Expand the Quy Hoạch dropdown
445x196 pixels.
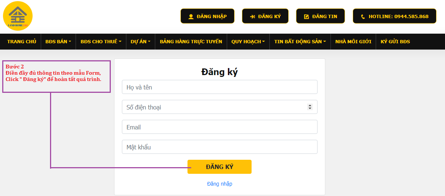click(x=248, y=42)
